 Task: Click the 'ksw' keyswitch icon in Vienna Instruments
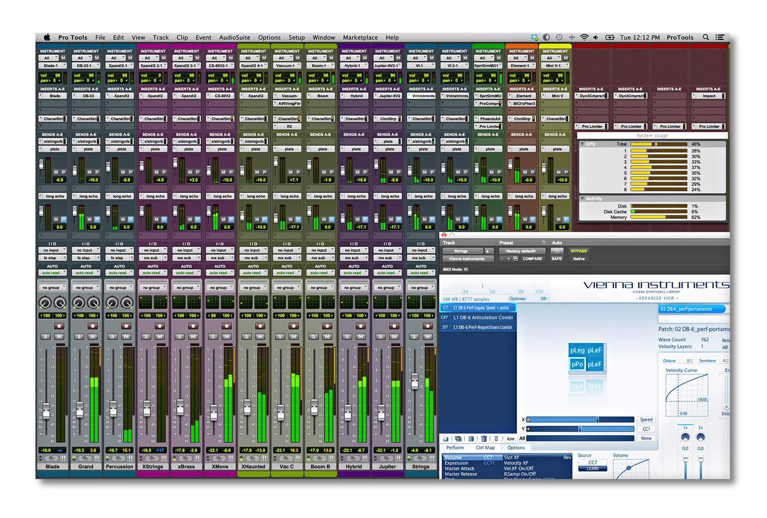point(510,439)
